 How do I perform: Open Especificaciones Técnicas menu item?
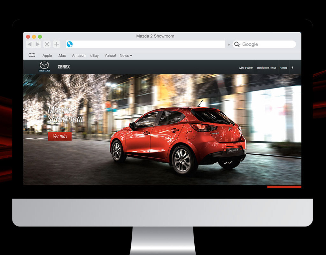click(x=267, y=68)
